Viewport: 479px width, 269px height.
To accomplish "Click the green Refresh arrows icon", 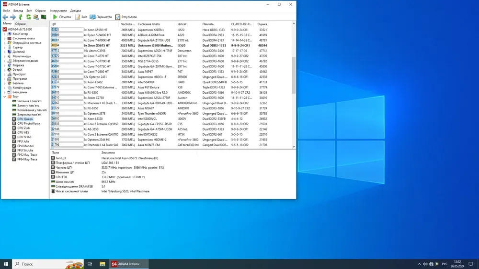I will pyautogui.click(x=28, y=17).
